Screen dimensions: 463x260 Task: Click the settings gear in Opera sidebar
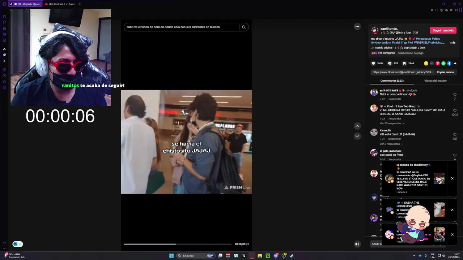4,88
